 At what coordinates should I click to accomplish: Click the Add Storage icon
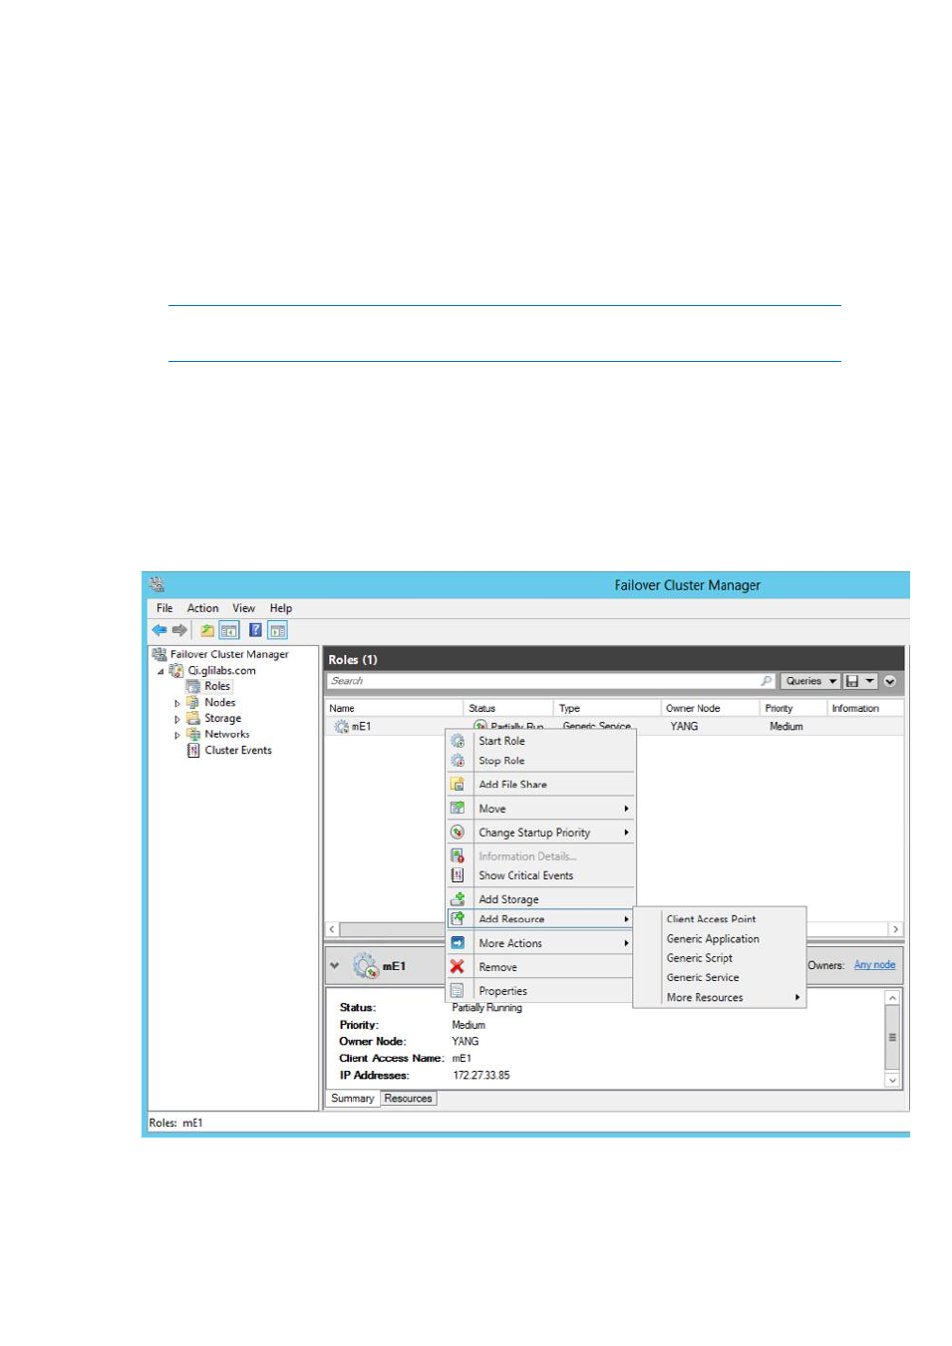click(x=458, y=899)
